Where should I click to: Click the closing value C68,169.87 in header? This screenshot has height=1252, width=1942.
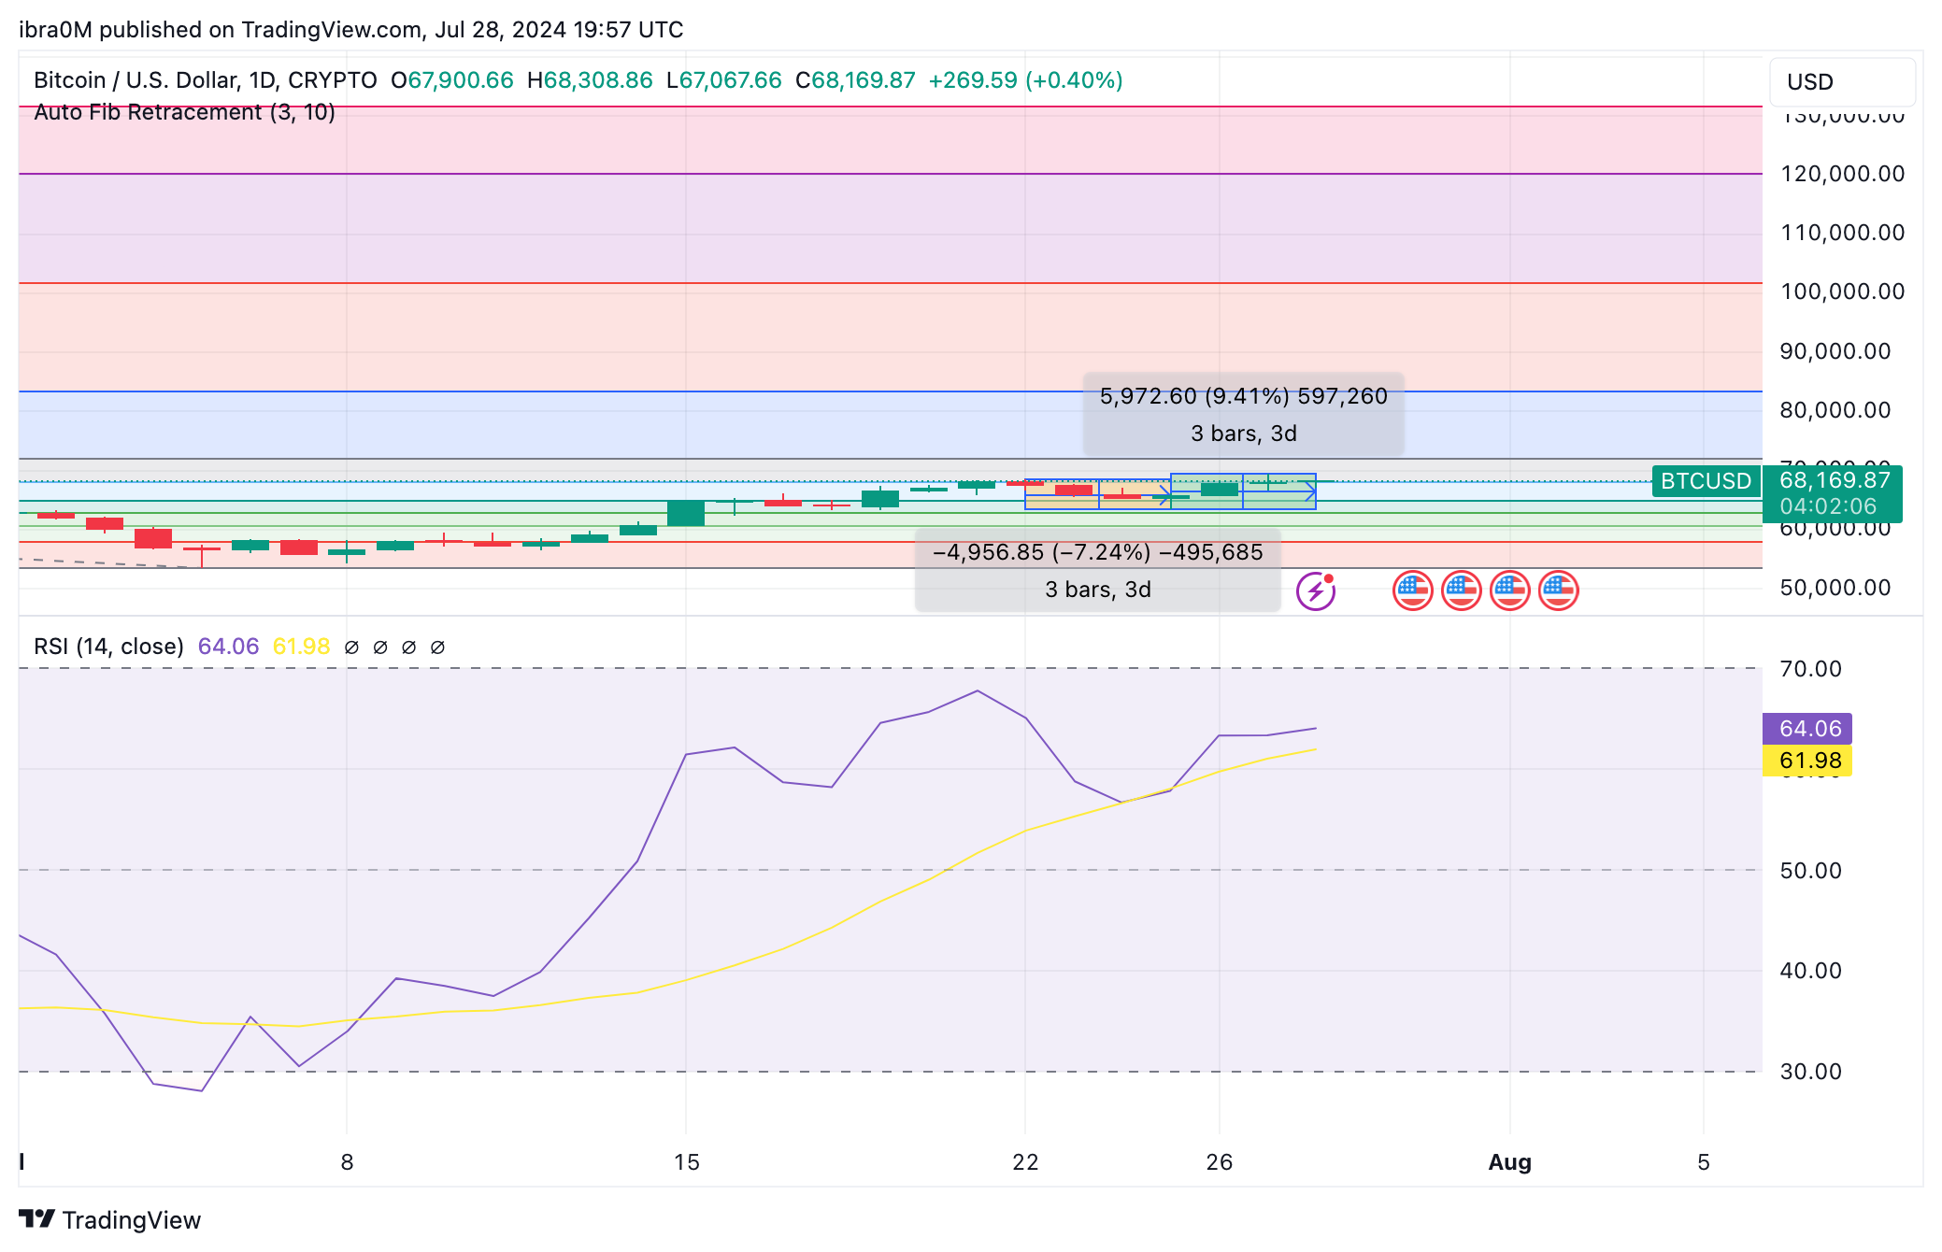pyautogui.click(x=855, y=80)
